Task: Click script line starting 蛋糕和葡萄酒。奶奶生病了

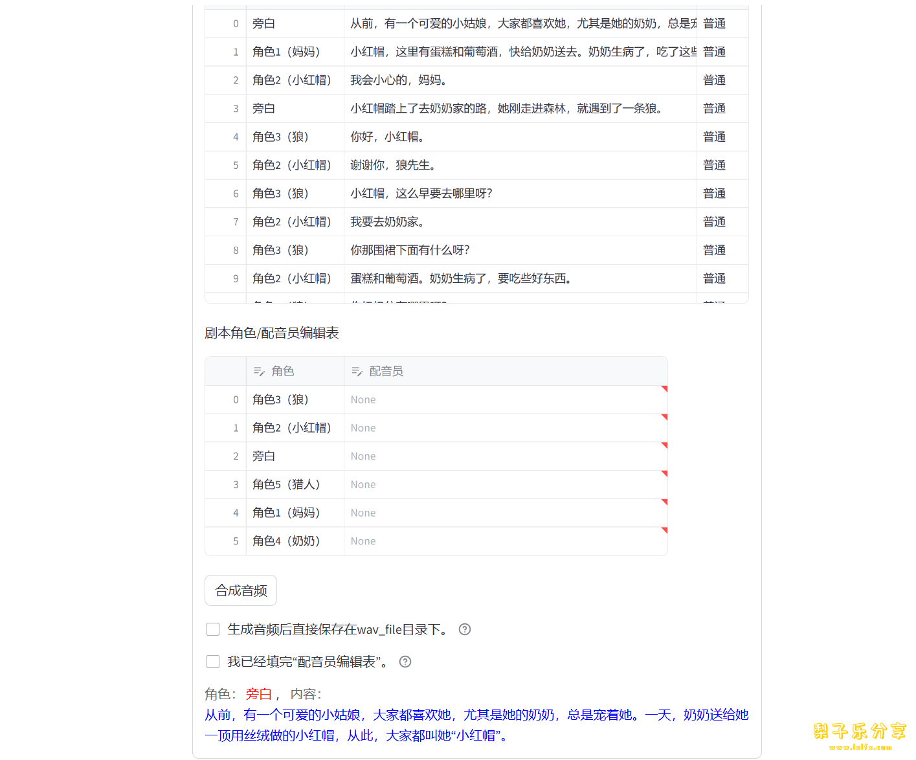Action: point(520,278)
